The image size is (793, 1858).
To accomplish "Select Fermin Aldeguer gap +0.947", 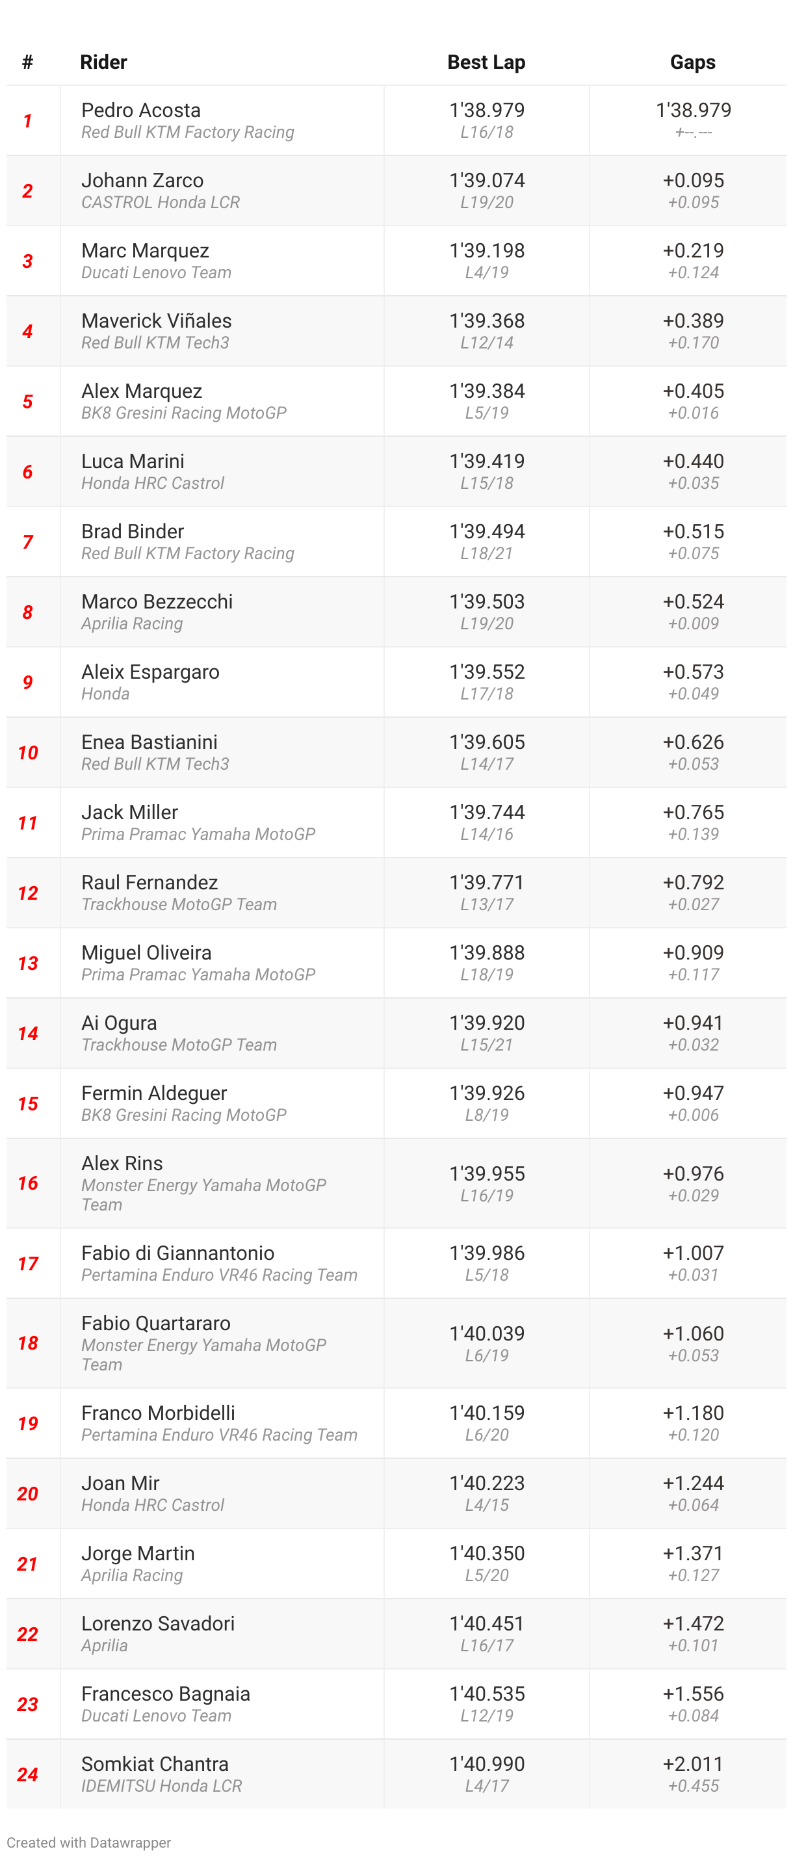I will (693, 1093).
